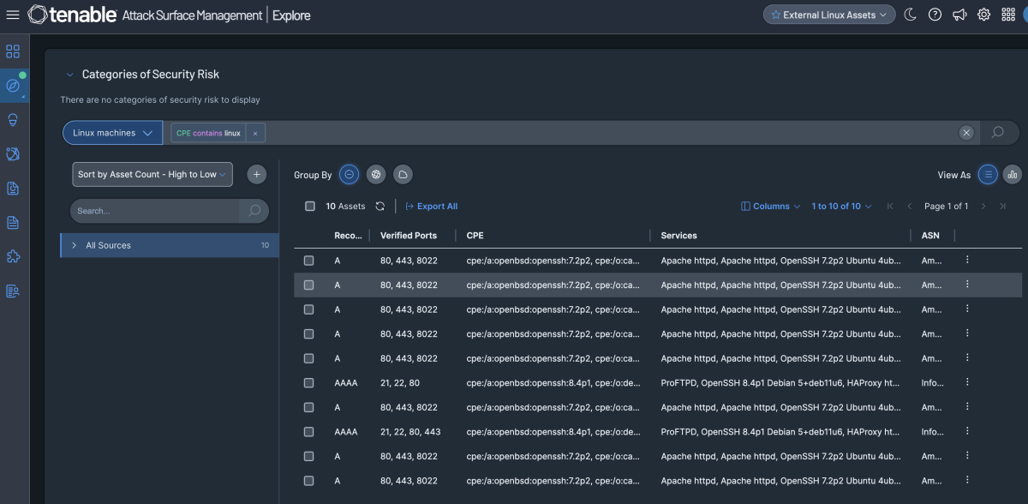Open settings gear icon in header
The height and width of the screenshot is (504, 1028).
click(984, 15)
